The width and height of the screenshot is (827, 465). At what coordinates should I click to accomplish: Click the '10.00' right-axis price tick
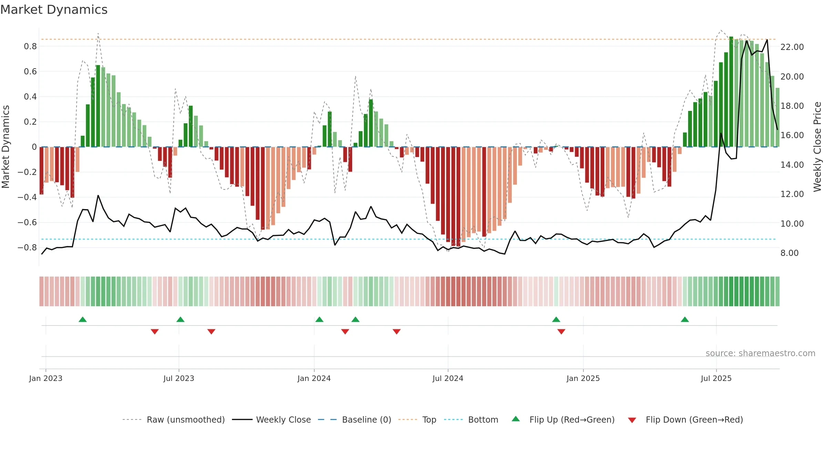[x=792, y=224]
